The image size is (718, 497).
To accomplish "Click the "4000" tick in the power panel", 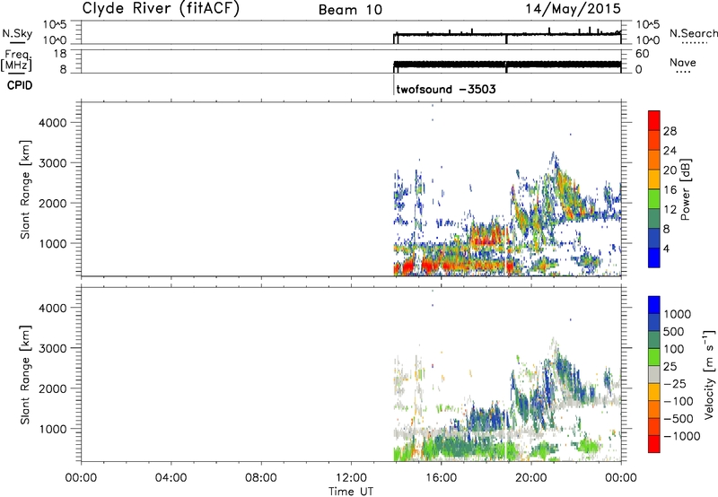I will click(x=52, y=123).
